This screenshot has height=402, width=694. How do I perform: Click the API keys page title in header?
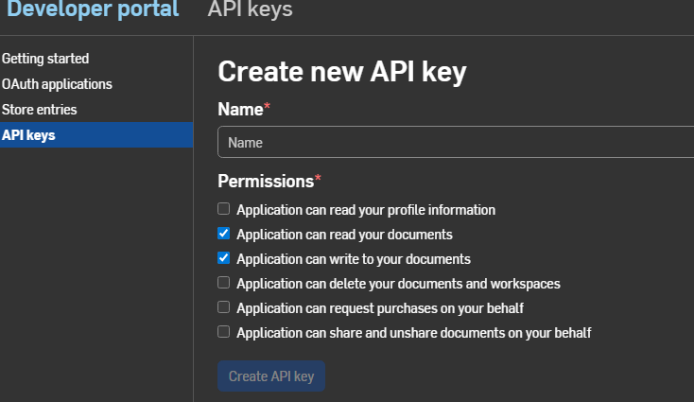[x=250, y=9]
